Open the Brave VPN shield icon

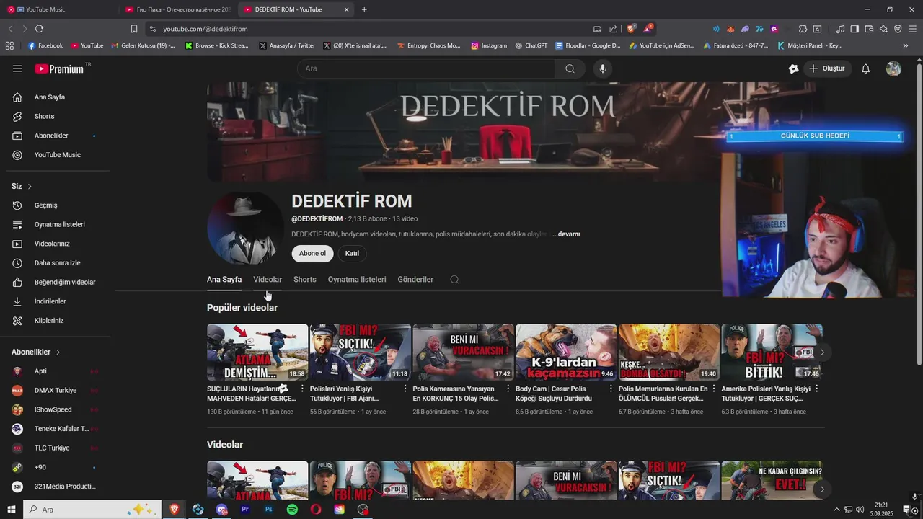(x=898, y=29)
